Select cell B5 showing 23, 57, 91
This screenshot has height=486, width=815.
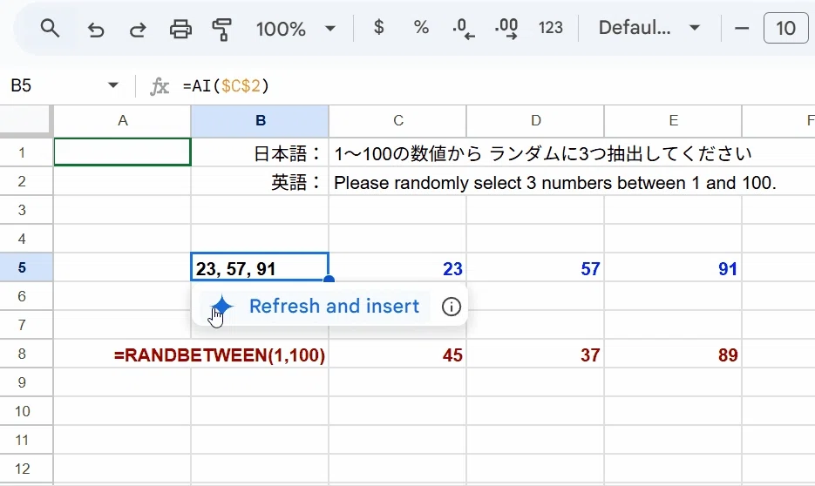260,267
